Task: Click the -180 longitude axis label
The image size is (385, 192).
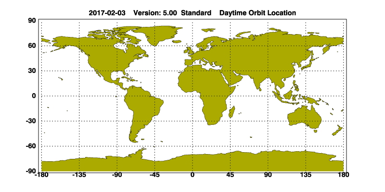Action: point(41,175)
